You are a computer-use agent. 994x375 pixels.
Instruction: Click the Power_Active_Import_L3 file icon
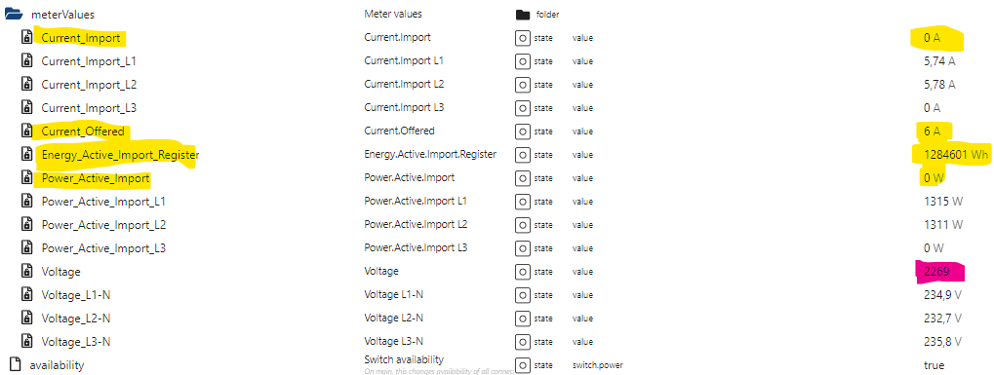[26, 248]
